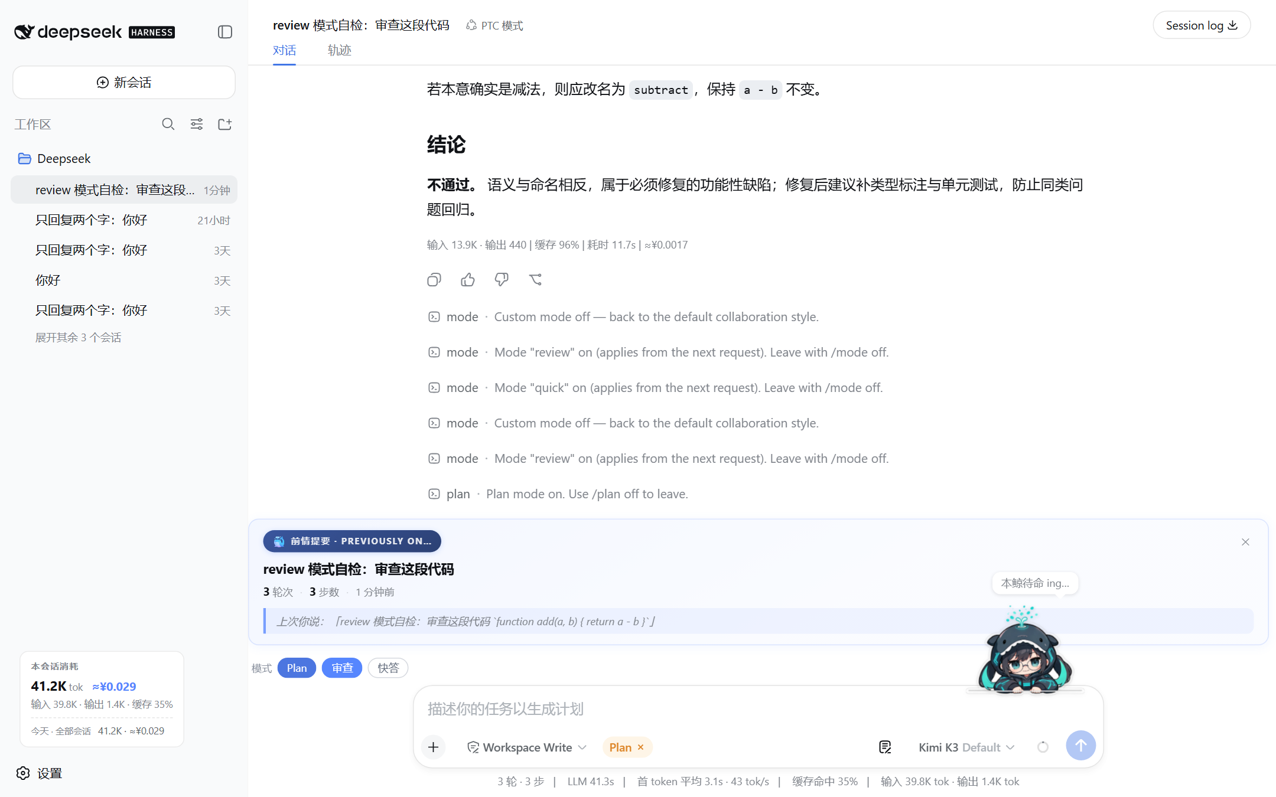The width and height of the screenshot is (1276, 797).
Task: Switch to the 轨迹 tab
Action: [339, 50]
